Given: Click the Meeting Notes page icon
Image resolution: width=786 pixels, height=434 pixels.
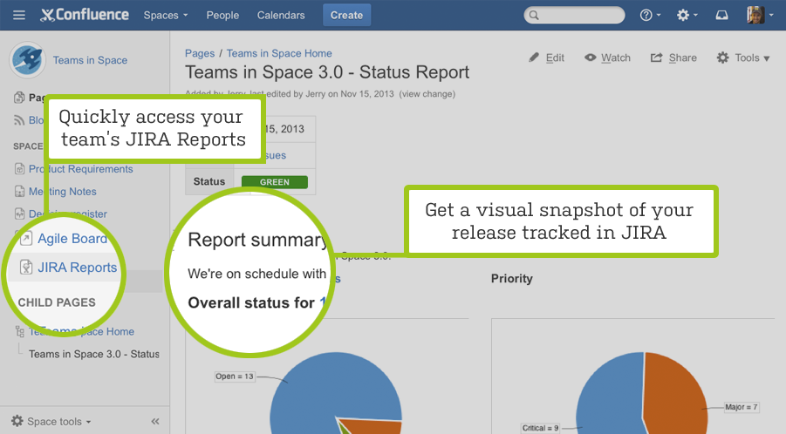Looking at the screenshot, I should (x=19, y=192).
